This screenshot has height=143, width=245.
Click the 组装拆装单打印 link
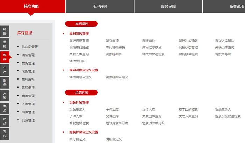point(153,123)
